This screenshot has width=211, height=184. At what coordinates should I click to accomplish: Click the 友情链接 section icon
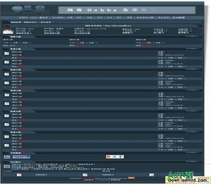point(7,157)
